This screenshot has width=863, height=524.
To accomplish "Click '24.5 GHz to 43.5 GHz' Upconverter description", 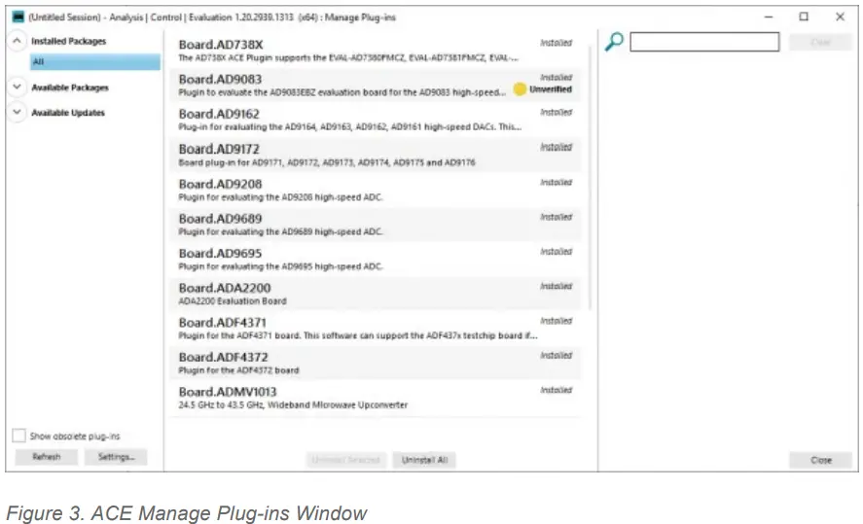I will 293,405.
